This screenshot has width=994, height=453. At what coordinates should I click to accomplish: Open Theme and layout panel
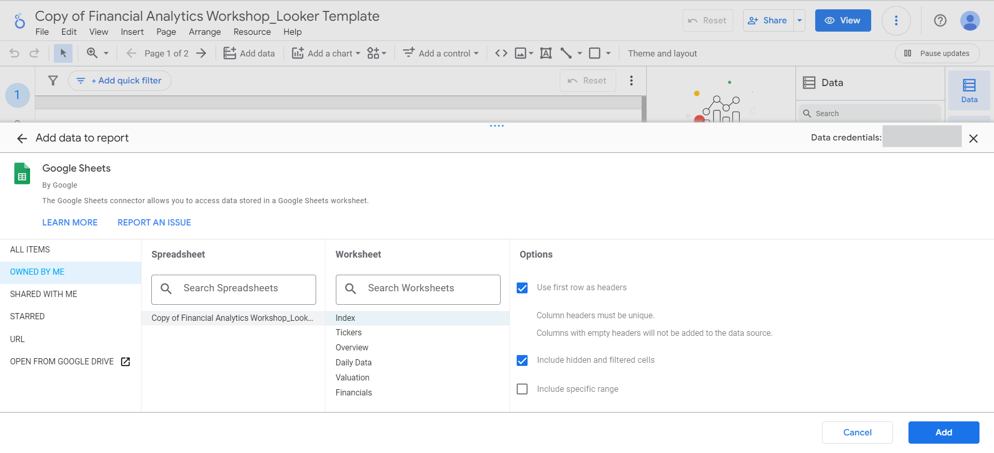tap(662, 53)
